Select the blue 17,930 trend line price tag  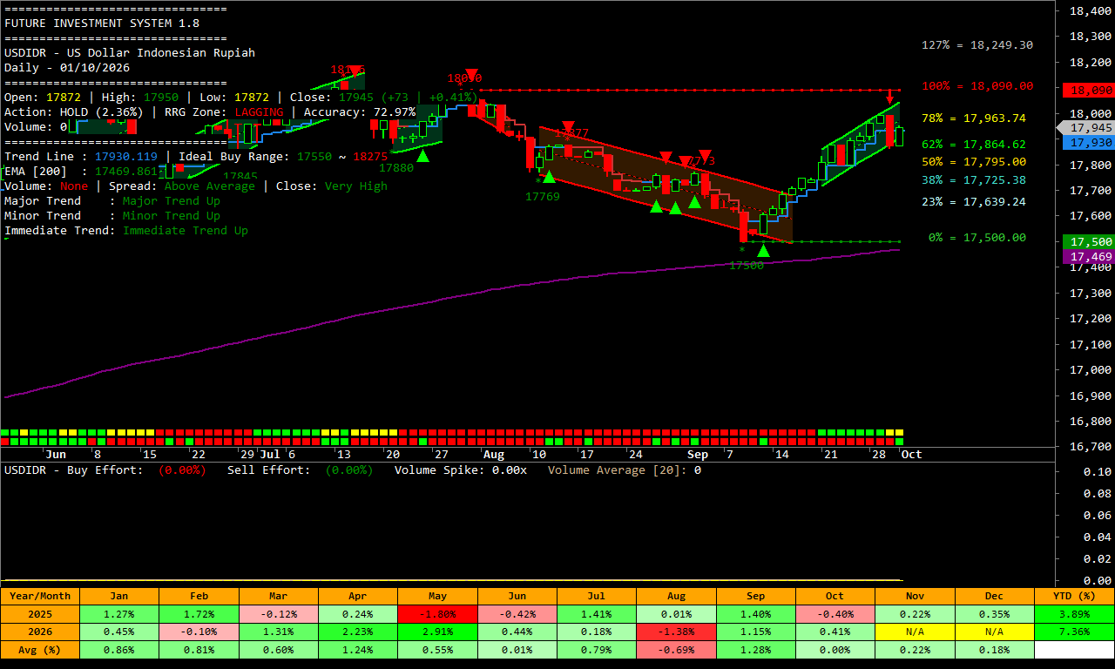(1088, 142)
